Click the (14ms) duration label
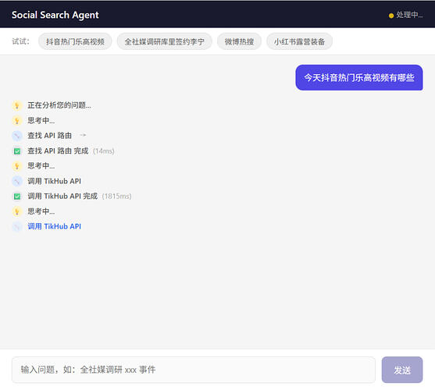 coord(104,151)
